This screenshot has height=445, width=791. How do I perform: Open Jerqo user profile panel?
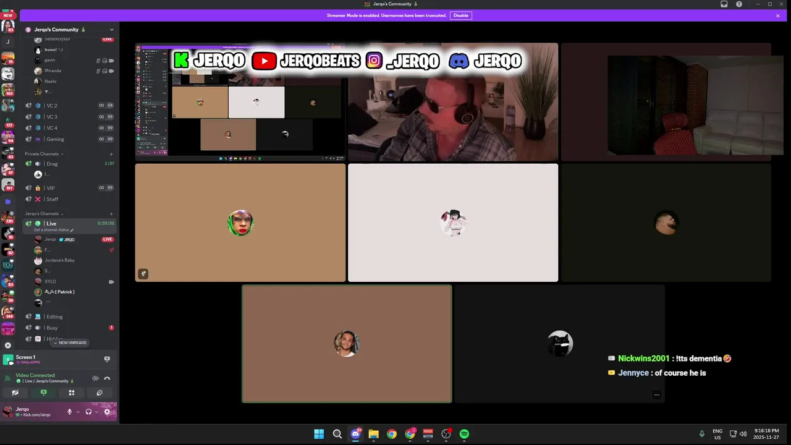(x=32, y=412)
